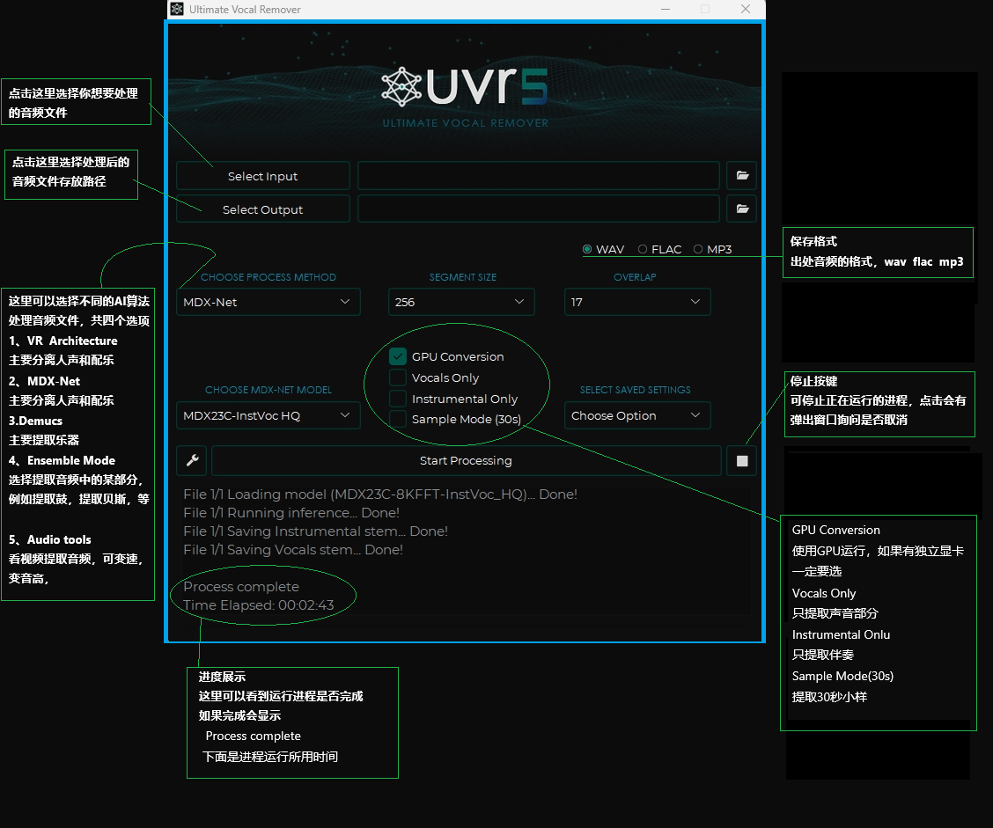993x828 pixels.
Task: Minimize the Ultimate Vocal Remover window
Action: click(x=665, y=9)
